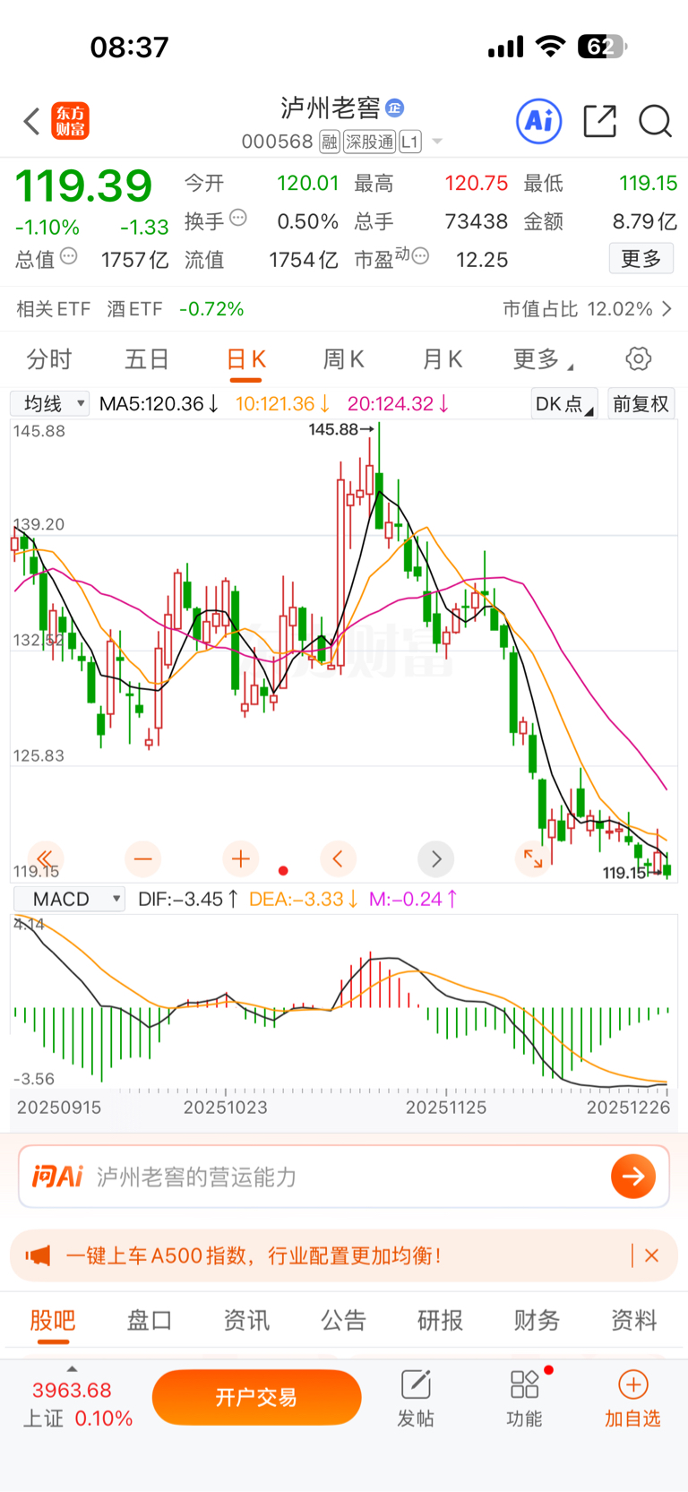Open the 更多 quote details button

point(641,259)
